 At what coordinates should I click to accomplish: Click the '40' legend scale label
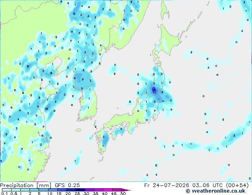click(105, 193)
